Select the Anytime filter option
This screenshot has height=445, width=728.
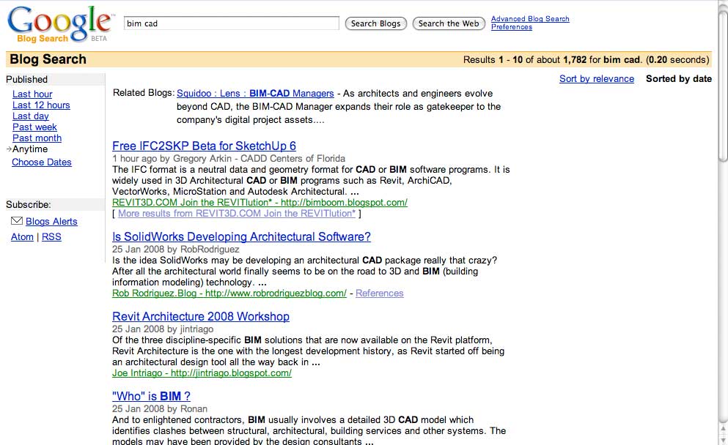30,149
